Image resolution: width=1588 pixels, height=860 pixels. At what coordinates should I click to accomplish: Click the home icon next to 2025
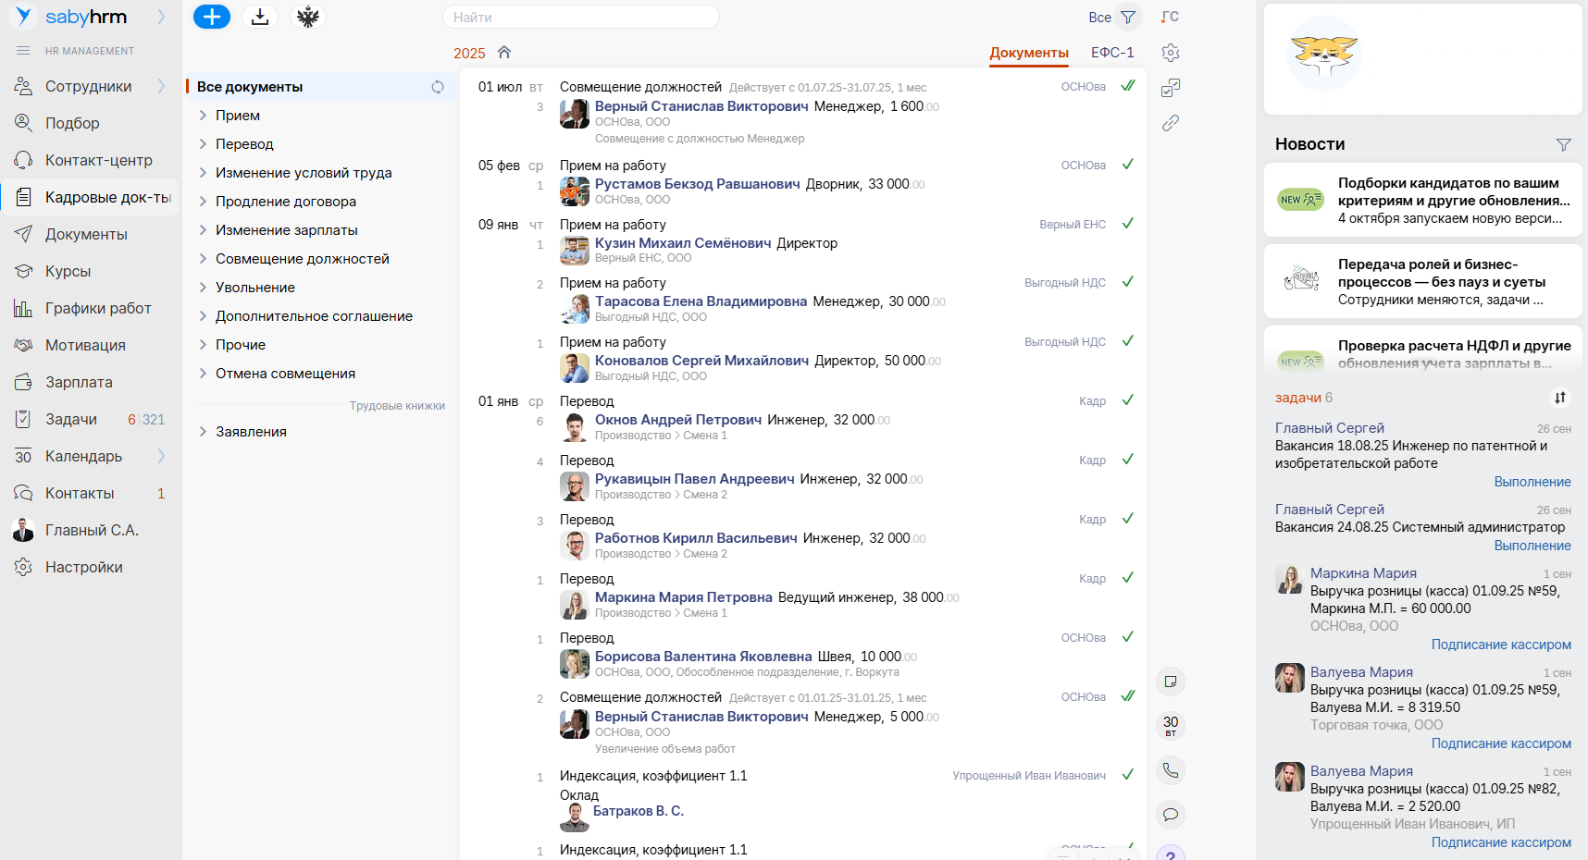click(504, 53)
